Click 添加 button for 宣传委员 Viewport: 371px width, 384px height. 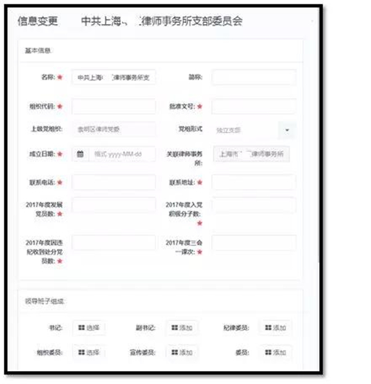tap(182, 352)
